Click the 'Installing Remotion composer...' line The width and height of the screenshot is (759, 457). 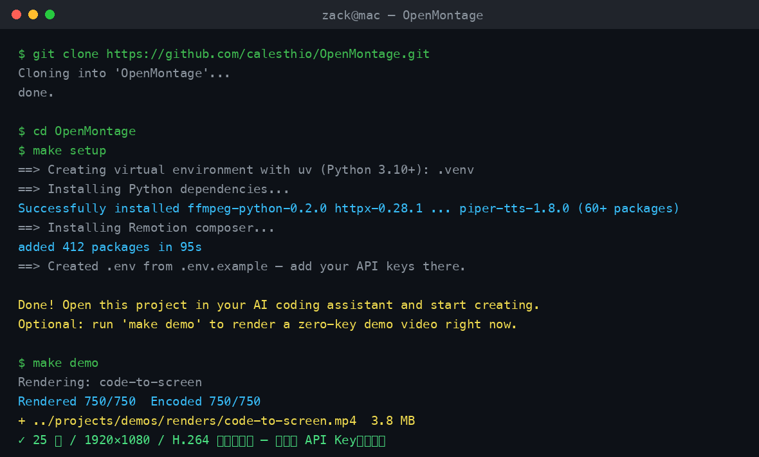pos(146,228)
